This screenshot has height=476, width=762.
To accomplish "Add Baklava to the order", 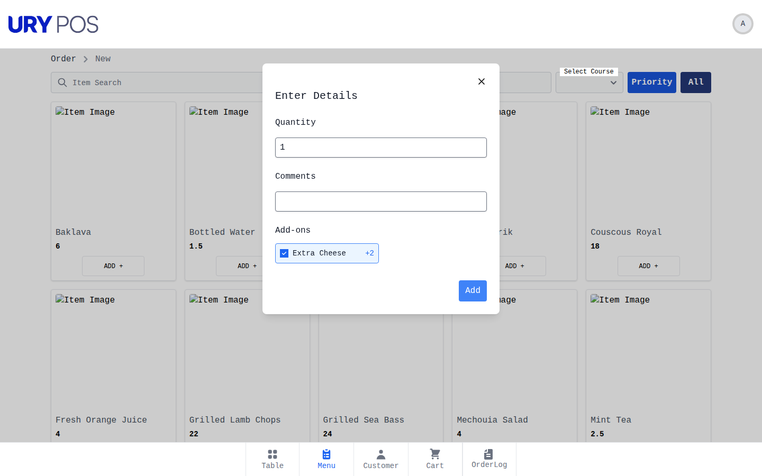I will tap(113, 266).
